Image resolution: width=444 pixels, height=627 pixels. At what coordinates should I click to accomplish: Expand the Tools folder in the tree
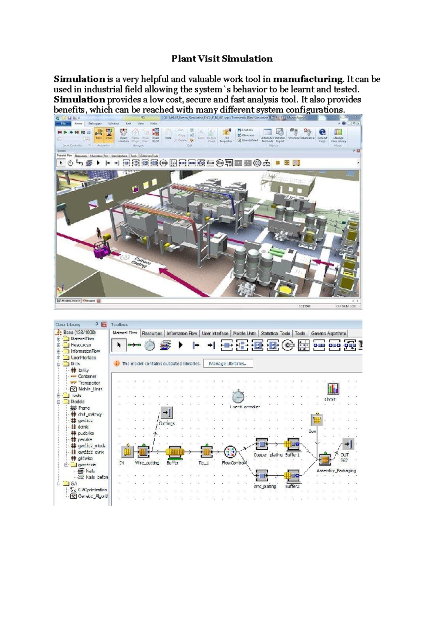pyautogui.click(x=58, y=395)
